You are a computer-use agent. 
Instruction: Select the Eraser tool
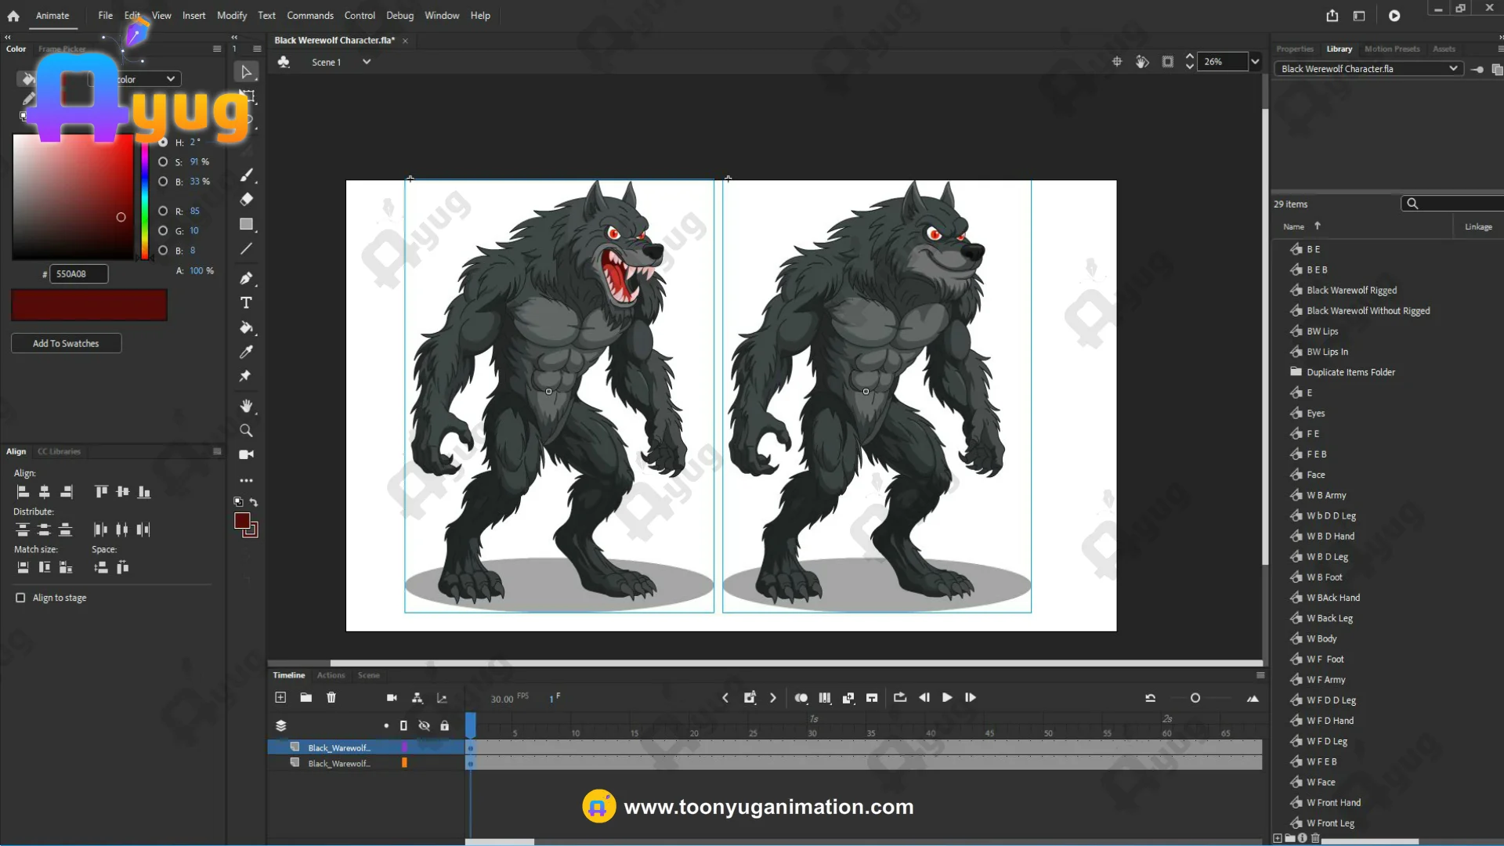pos(246,199)
